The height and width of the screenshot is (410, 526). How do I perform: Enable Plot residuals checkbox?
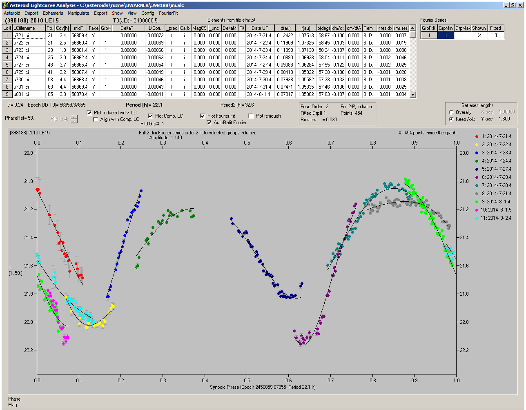[x=251, y=116]
